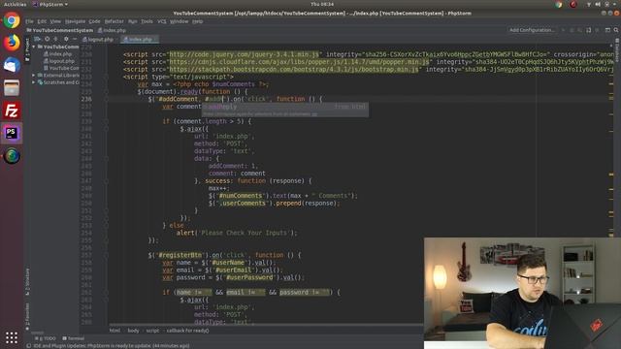Click jQuery script URL on line 230
This screenshot has width=621, height=349.
pyautogui.click(x=244, y=54)
